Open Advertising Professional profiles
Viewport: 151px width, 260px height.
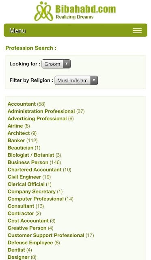pyautogui.click(x=37, y=119)
